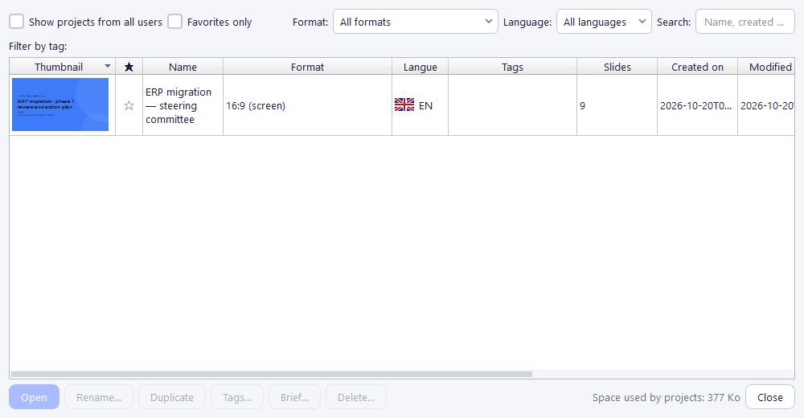Click the Open button

tap(34, 397)
